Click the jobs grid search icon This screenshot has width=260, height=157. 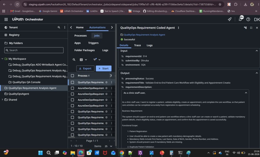[74, 60]
